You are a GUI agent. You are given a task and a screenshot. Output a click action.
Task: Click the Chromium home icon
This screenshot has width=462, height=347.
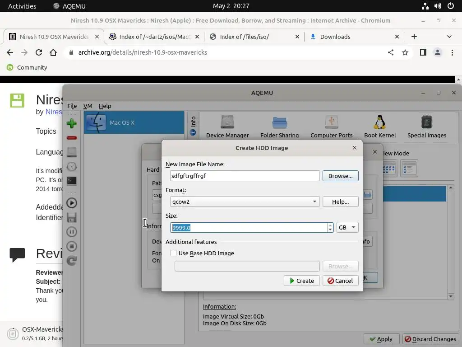[x=53, y=52]
